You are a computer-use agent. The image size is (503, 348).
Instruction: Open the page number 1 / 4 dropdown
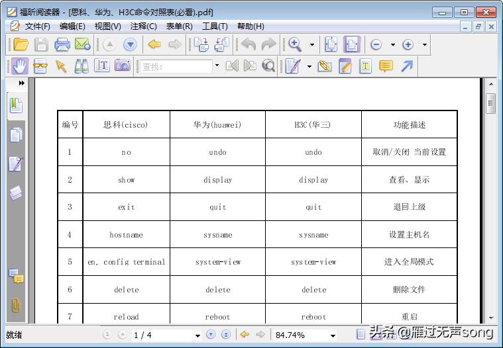[x=197, y=335]
